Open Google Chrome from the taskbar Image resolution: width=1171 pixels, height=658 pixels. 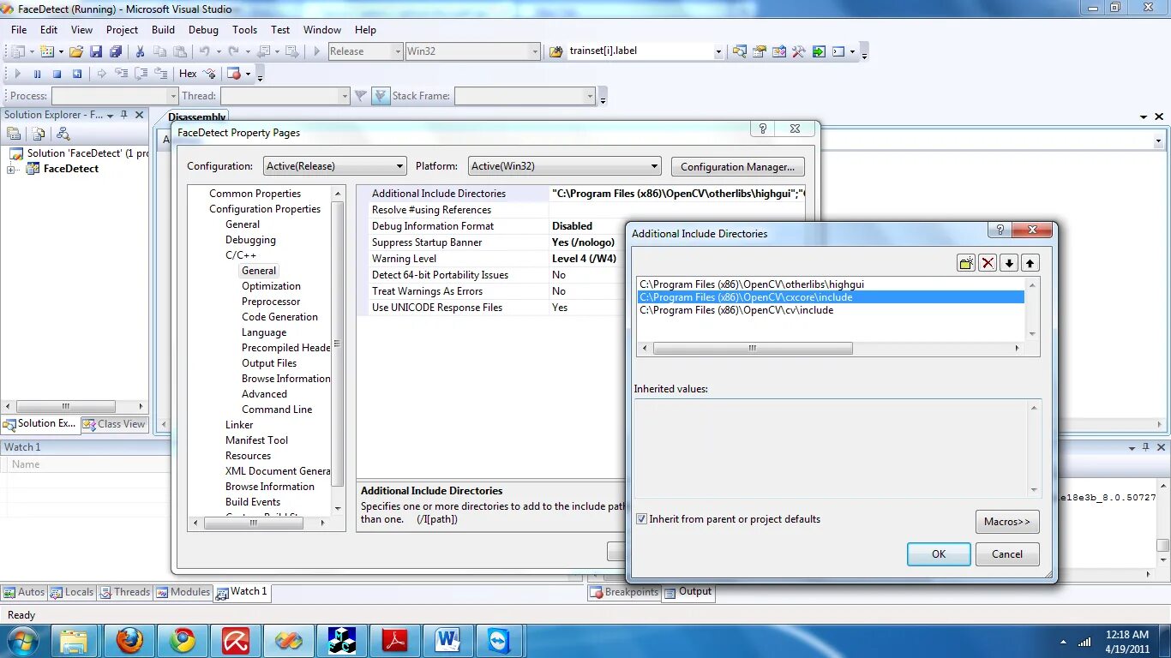click(183, 641)
